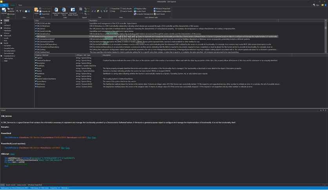Click the icon beside the StopService method

[x=36, y=87]
